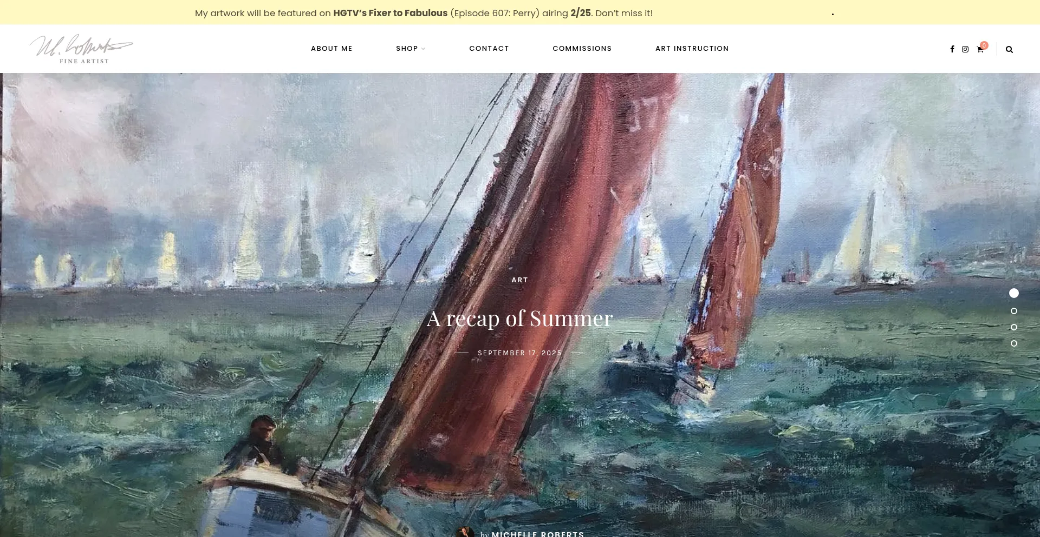This screenshot has width=1040, height=537.
Task: Open the Art Instruction menu item
Action: 692,49
